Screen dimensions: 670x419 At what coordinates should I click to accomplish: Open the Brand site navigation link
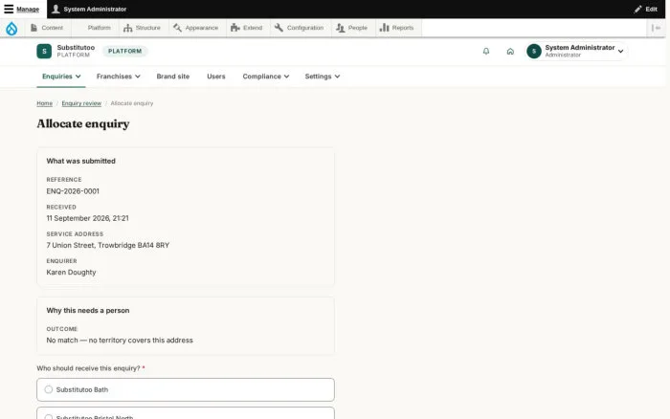173,77
